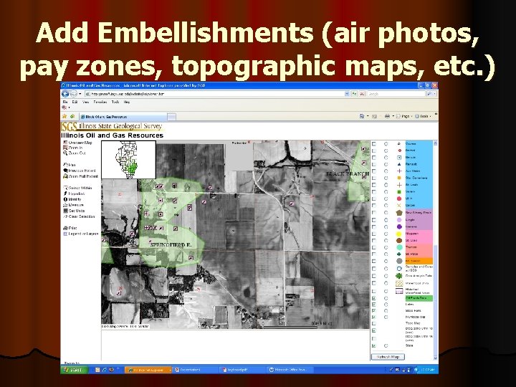Open the Page dropdown menu
This screenshot has width=516, height=387.
403,116
